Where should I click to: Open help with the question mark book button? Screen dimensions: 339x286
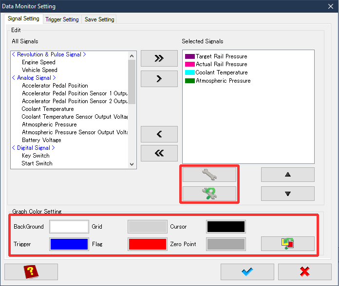(31, 272)
